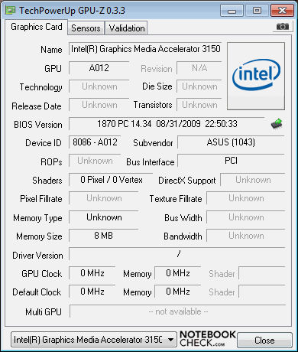Click the Intel logo image
The width and height of the screenshot is (298, 352).
[x=256, y=77]
